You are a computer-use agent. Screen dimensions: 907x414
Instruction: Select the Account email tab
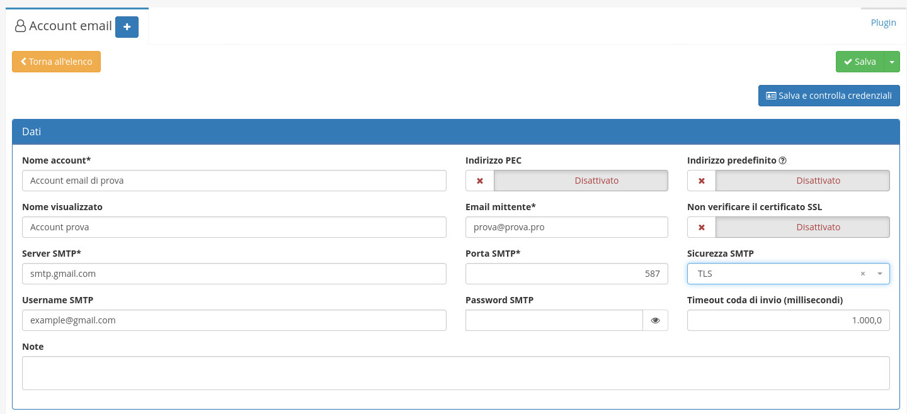pos(64,26)
